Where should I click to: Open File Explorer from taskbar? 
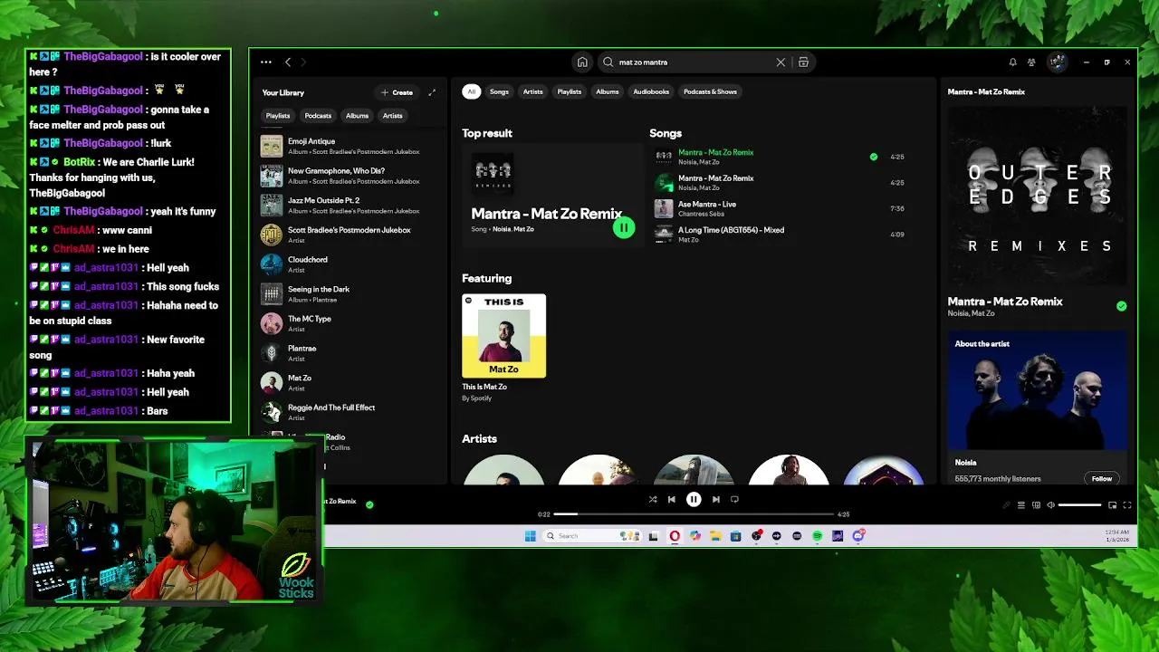(715, 536)
